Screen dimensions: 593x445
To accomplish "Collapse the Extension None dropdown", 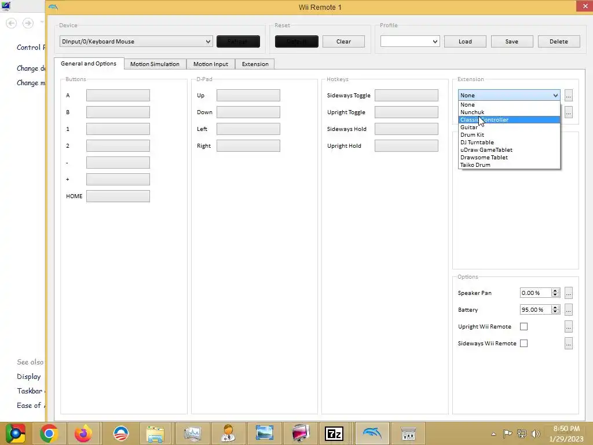I will coord(508,96).
